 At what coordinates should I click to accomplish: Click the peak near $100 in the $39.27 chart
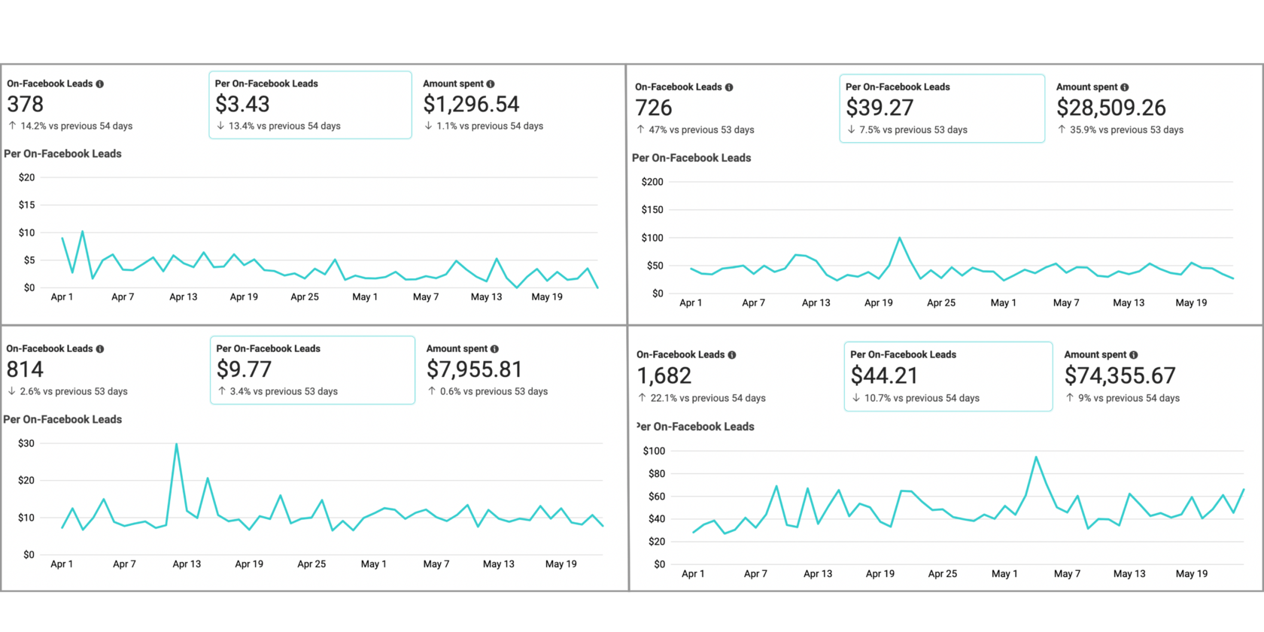(x=900, y=239)
